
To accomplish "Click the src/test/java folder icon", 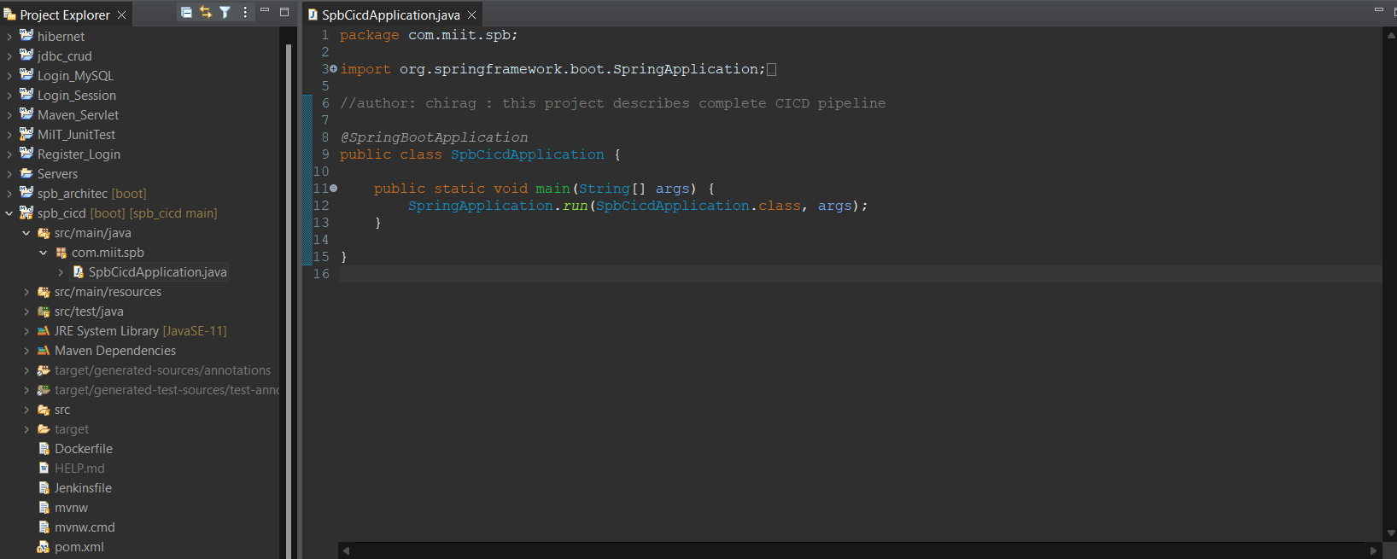I will tap(44, 312).
